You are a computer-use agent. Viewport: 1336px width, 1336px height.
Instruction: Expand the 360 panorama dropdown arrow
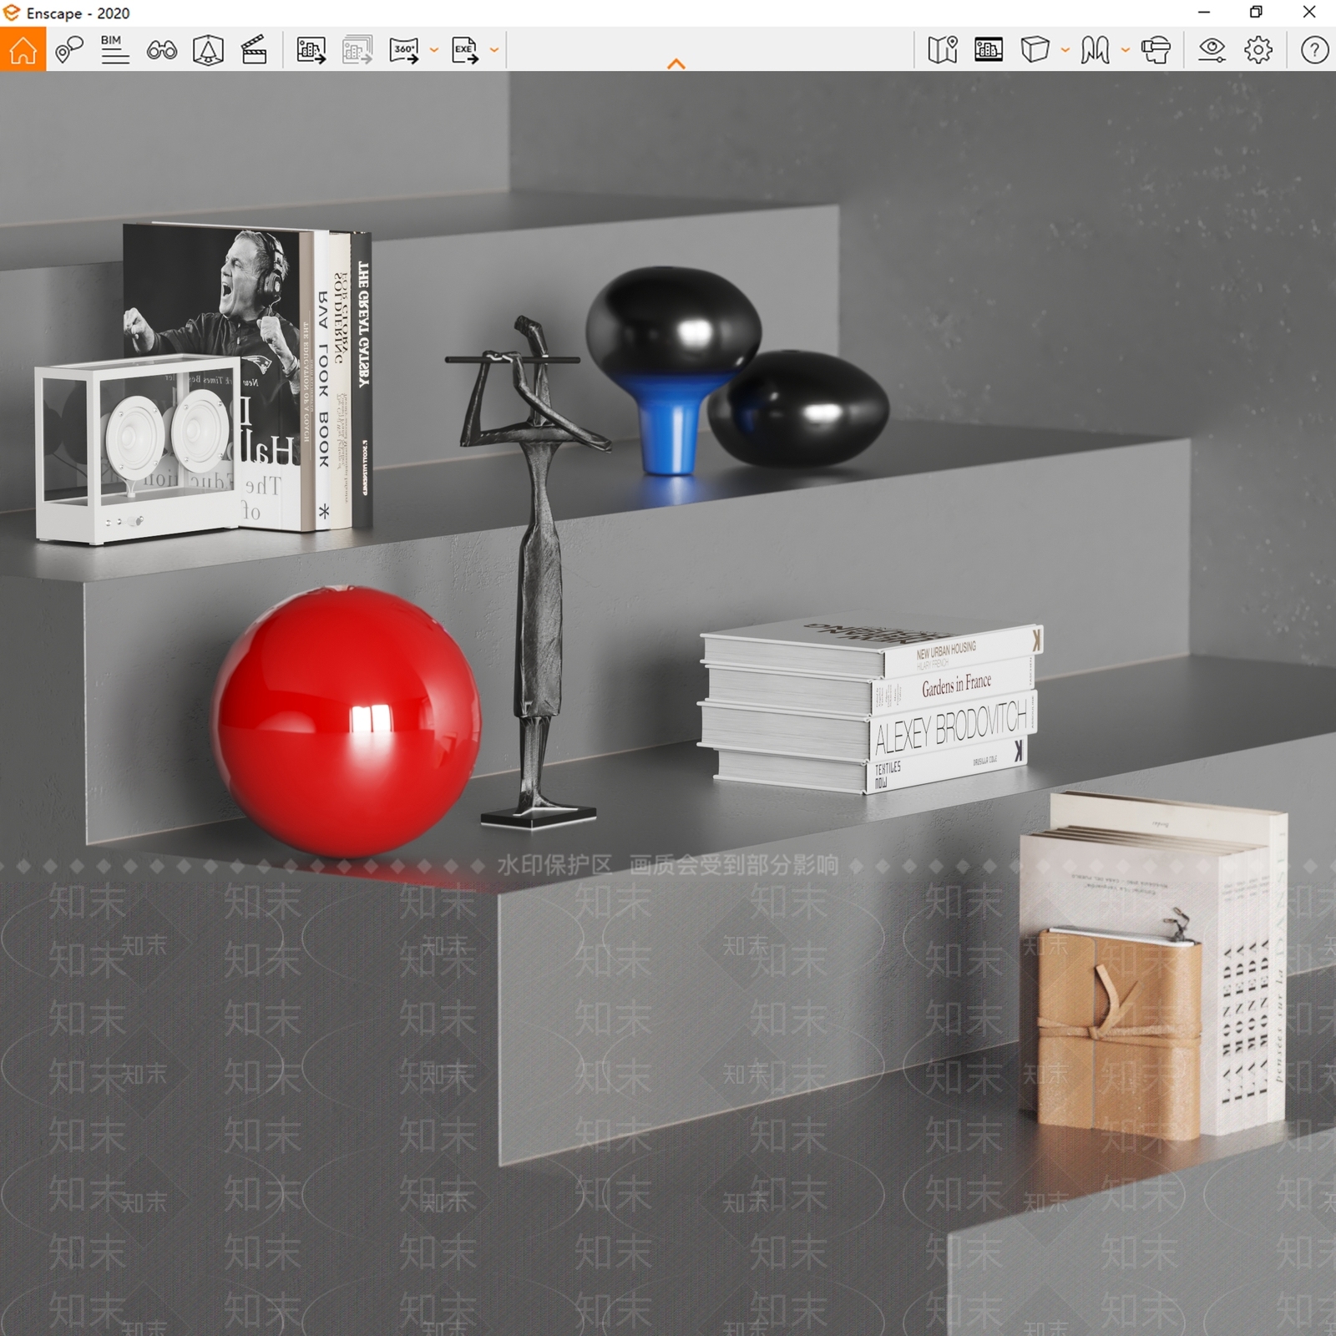(433, 50)
